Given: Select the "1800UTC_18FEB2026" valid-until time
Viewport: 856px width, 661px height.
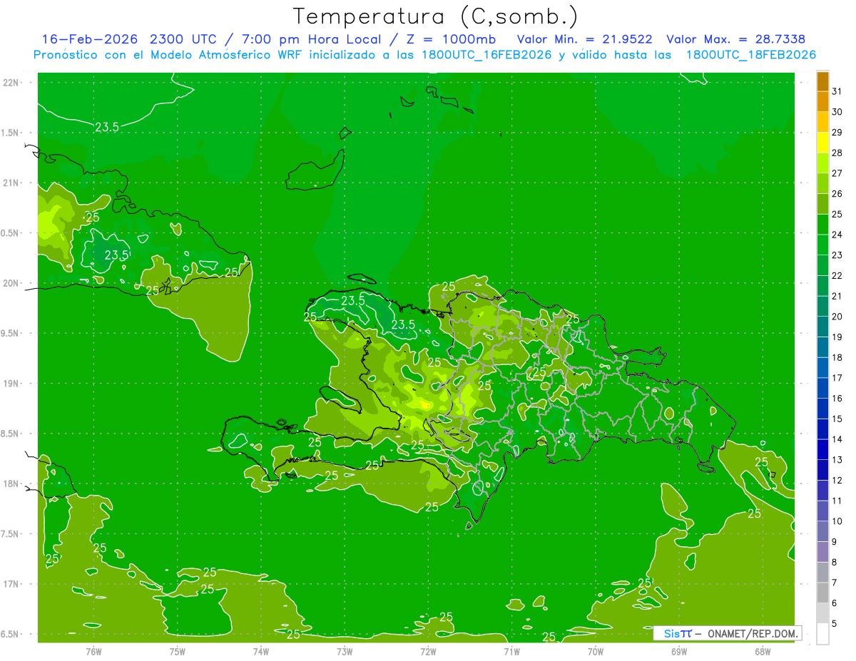Looking at the screenshot, I should (x=750, y=55).
